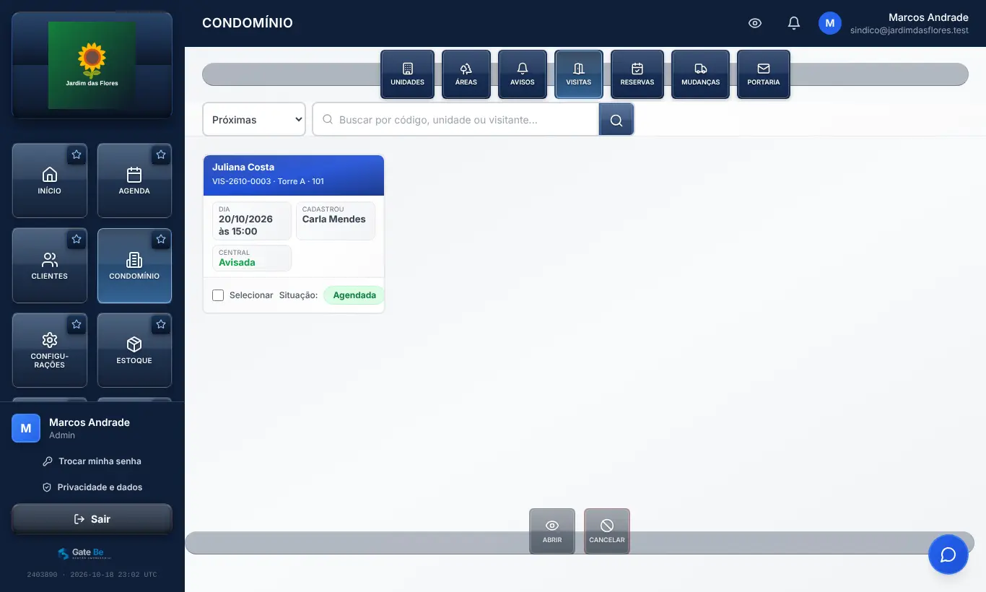Go to Reservas calendar section
This screenshot has height=592, width=986.
click(637, 74)
